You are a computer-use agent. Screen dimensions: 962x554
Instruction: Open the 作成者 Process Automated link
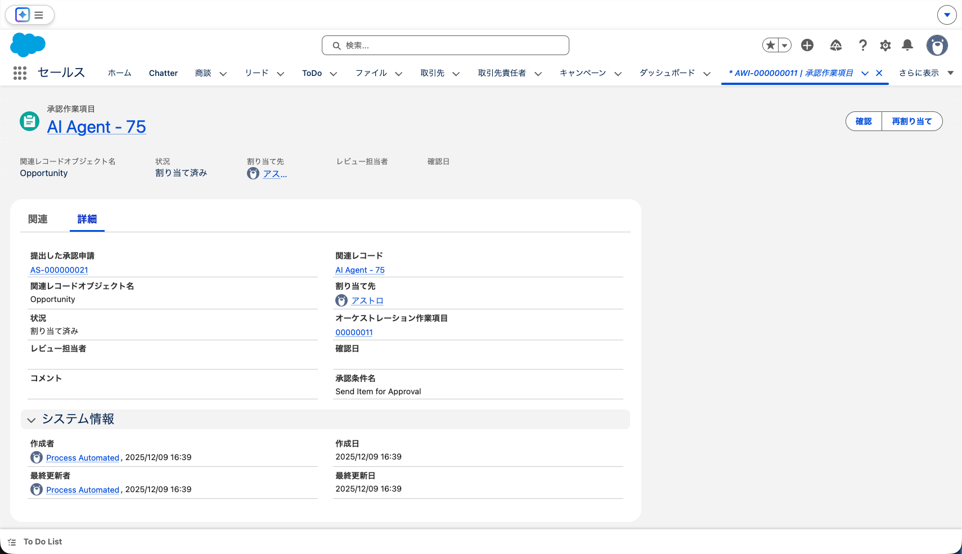(x=83, y=458)
